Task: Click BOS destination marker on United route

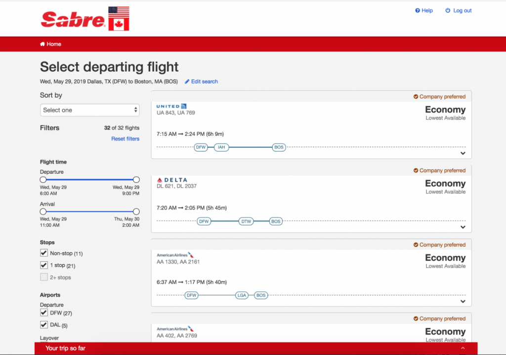Action: [279, 147]
